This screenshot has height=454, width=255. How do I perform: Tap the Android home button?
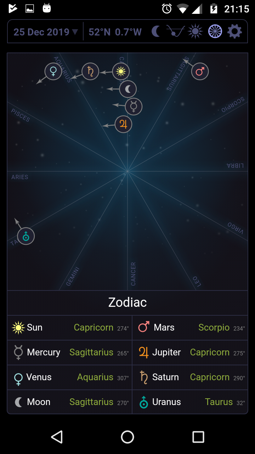[127, 437]
